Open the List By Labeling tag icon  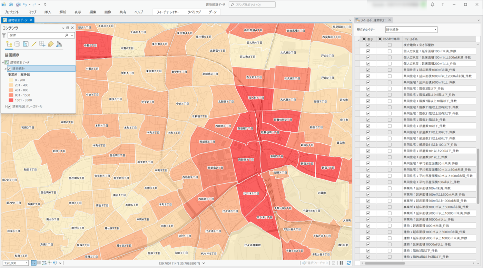click(x=51, y=44)
